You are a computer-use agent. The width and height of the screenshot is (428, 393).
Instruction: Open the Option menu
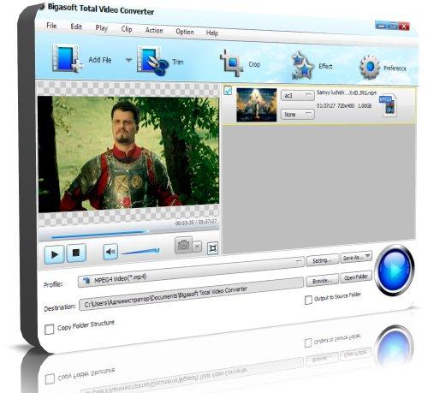tap(185, 32)
